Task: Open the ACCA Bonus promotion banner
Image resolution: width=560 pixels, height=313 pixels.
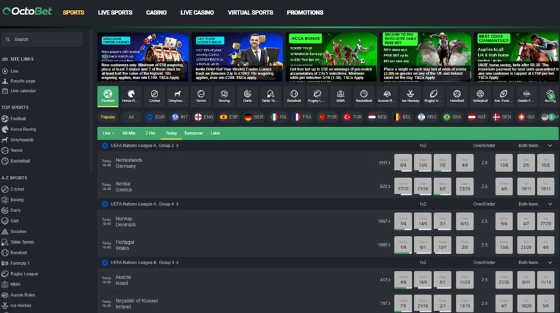Action: point(331,57)
